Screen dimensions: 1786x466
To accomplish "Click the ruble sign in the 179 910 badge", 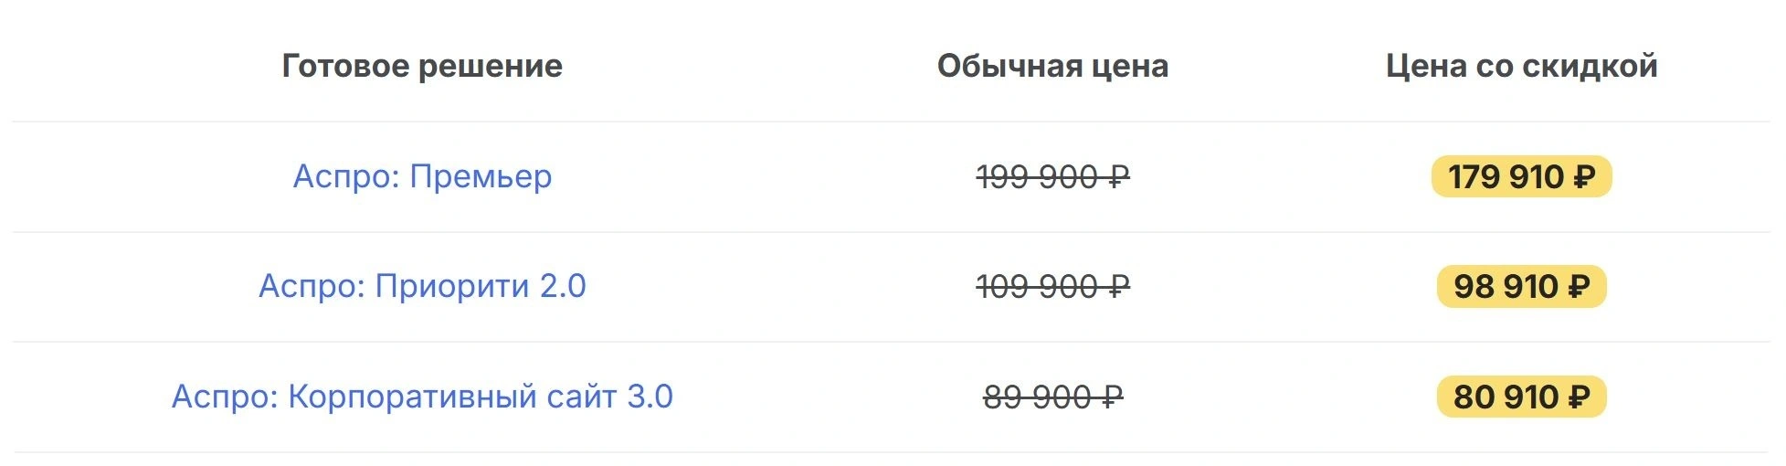I will tap(1584, 176).
